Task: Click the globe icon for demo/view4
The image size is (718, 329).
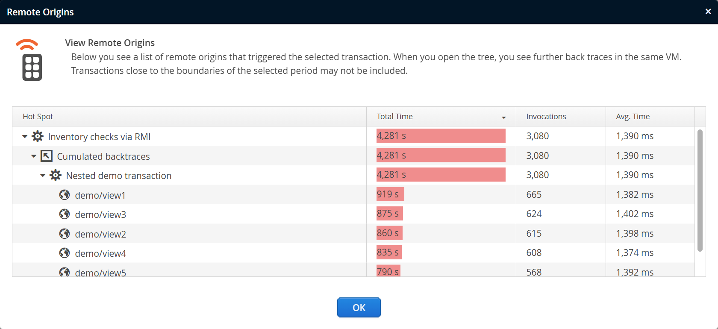Action: tap(65, 253)
